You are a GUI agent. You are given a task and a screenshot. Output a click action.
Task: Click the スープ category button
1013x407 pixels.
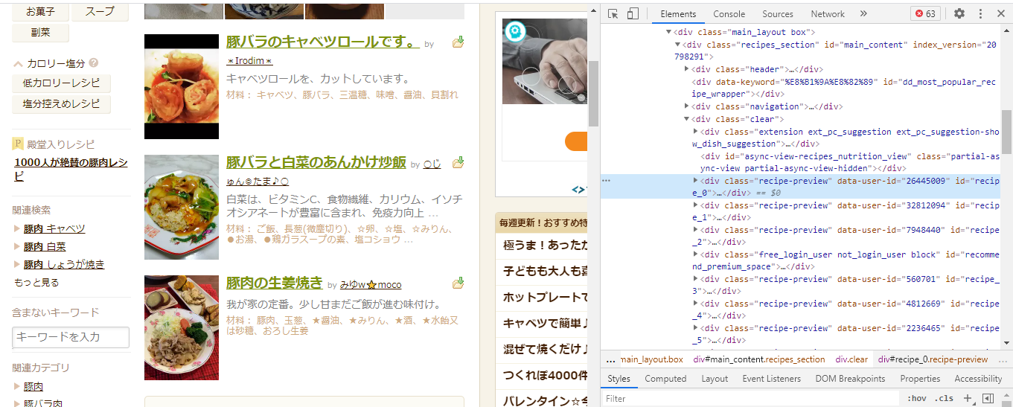100,12
